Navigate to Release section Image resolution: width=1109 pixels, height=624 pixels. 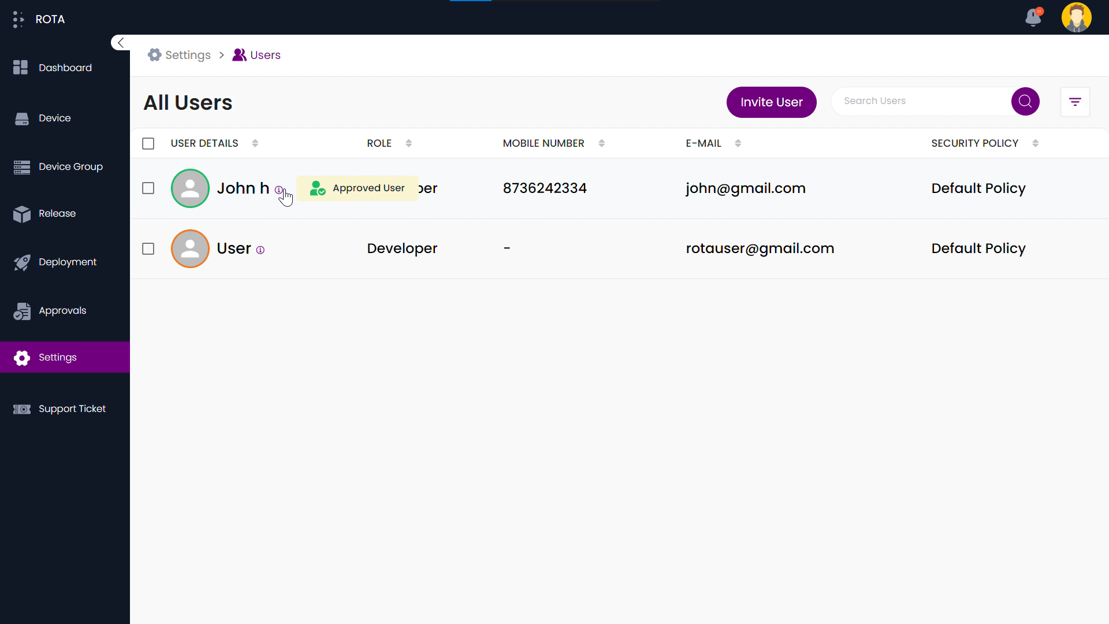[x=57, y=213]
